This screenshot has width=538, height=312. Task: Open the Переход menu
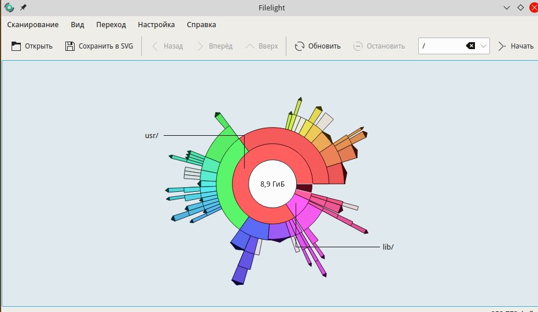point(111,25)
